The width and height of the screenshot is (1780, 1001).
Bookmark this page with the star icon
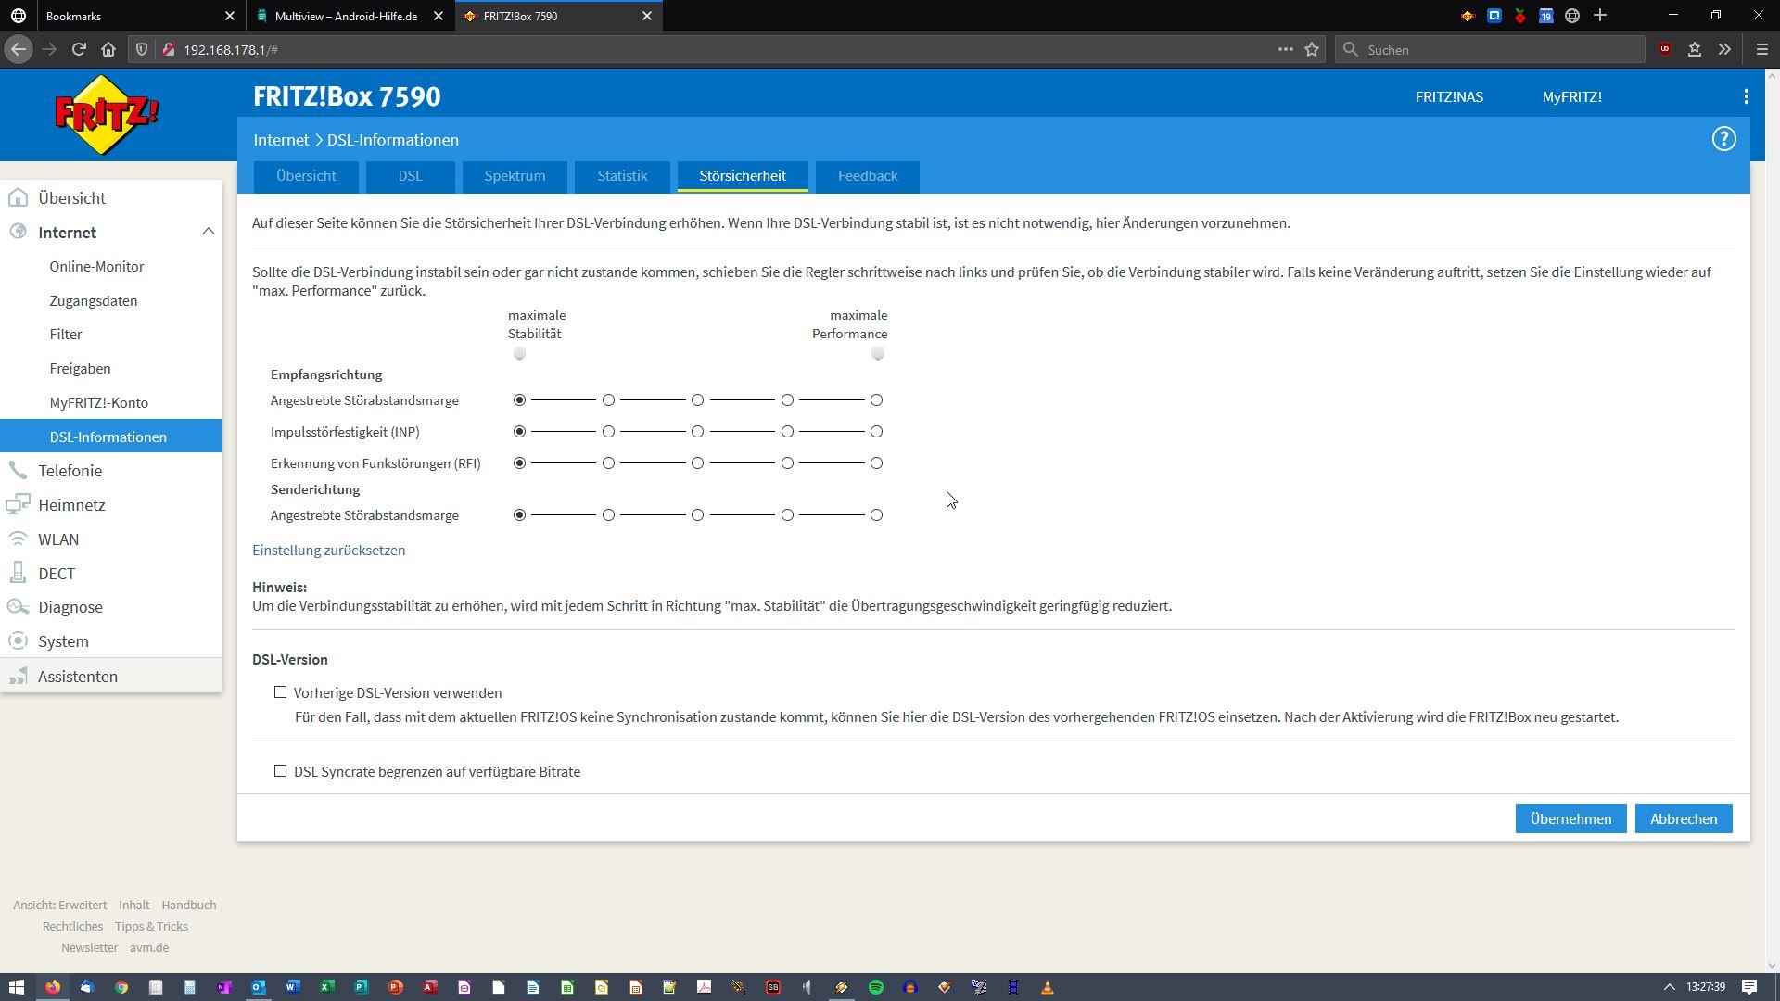tap(1312, 49)
